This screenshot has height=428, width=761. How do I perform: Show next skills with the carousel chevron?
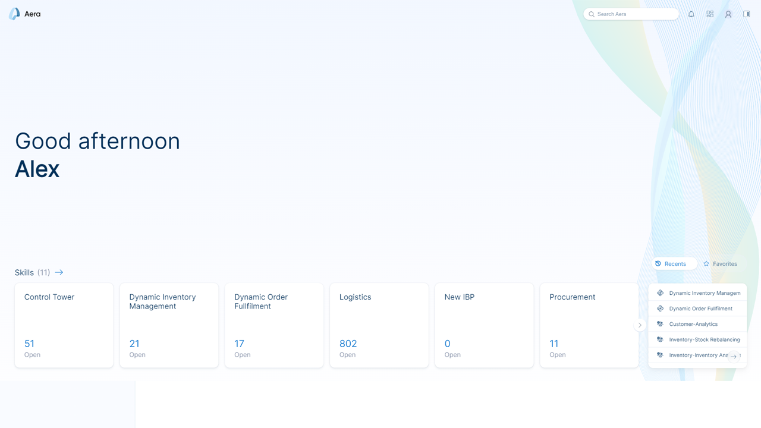[x=640, y=325]
